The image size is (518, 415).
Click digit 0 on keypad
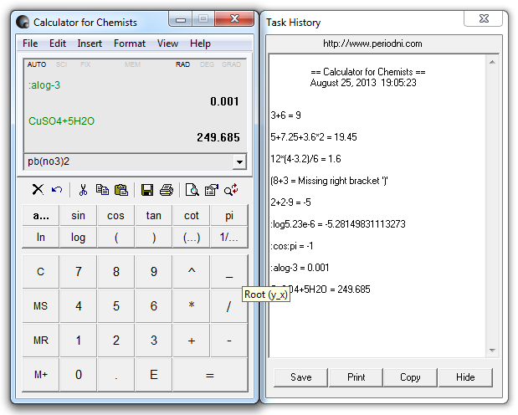point(79,374)
